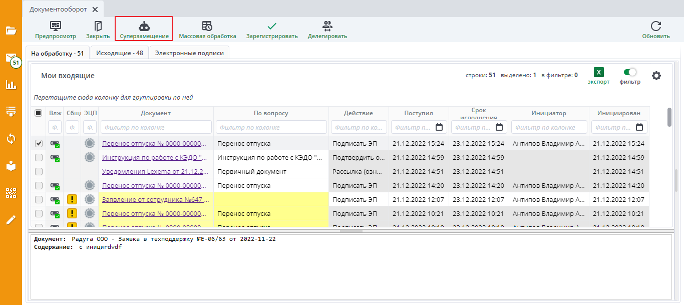Open the QR code sidebar icon
The image size is (684, 305).
click(x=11, y=192)
